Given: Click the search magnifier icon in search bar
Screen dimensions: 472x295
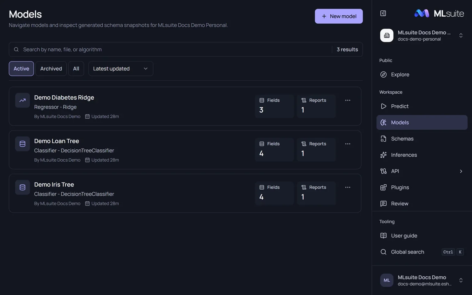Looking at the screenshot, I should 16,49.
